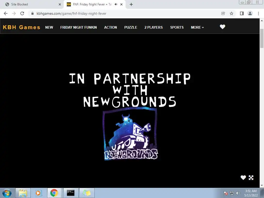Launch Windows Media Player from the taskbar

38,193
